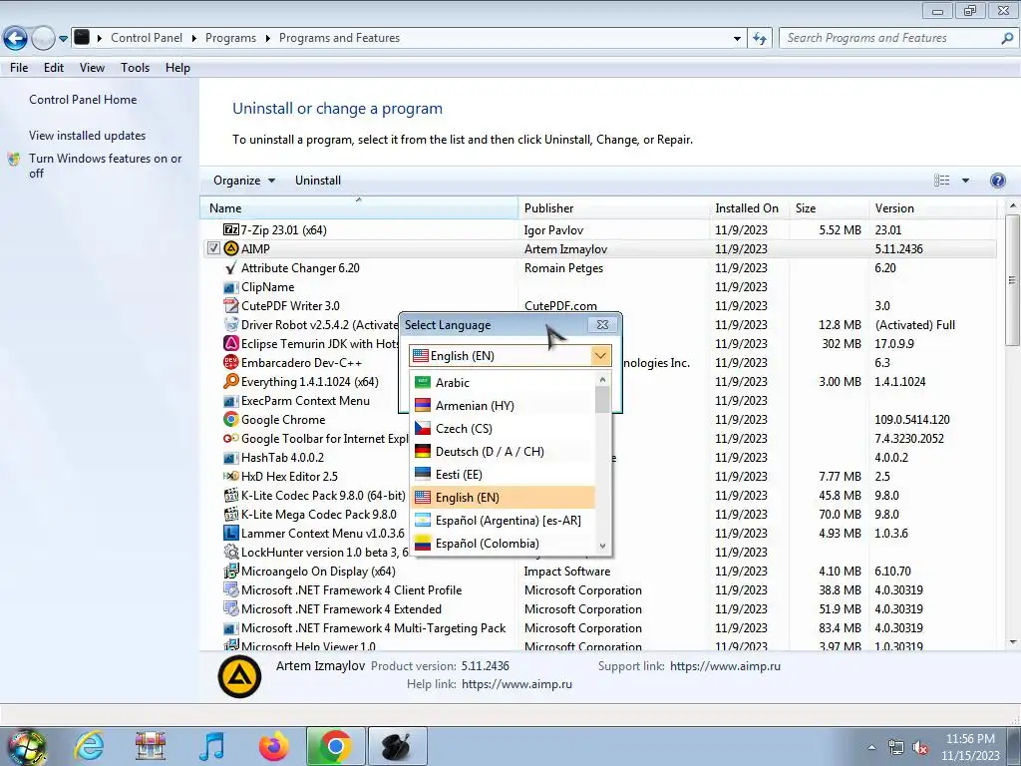Open Chrome from the taskbar
Screen dimensions: 1021x766
click(x=335, y=745)
